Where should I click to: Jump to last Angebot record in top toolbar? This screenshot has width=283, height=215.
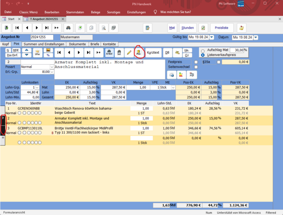point(47,28)
